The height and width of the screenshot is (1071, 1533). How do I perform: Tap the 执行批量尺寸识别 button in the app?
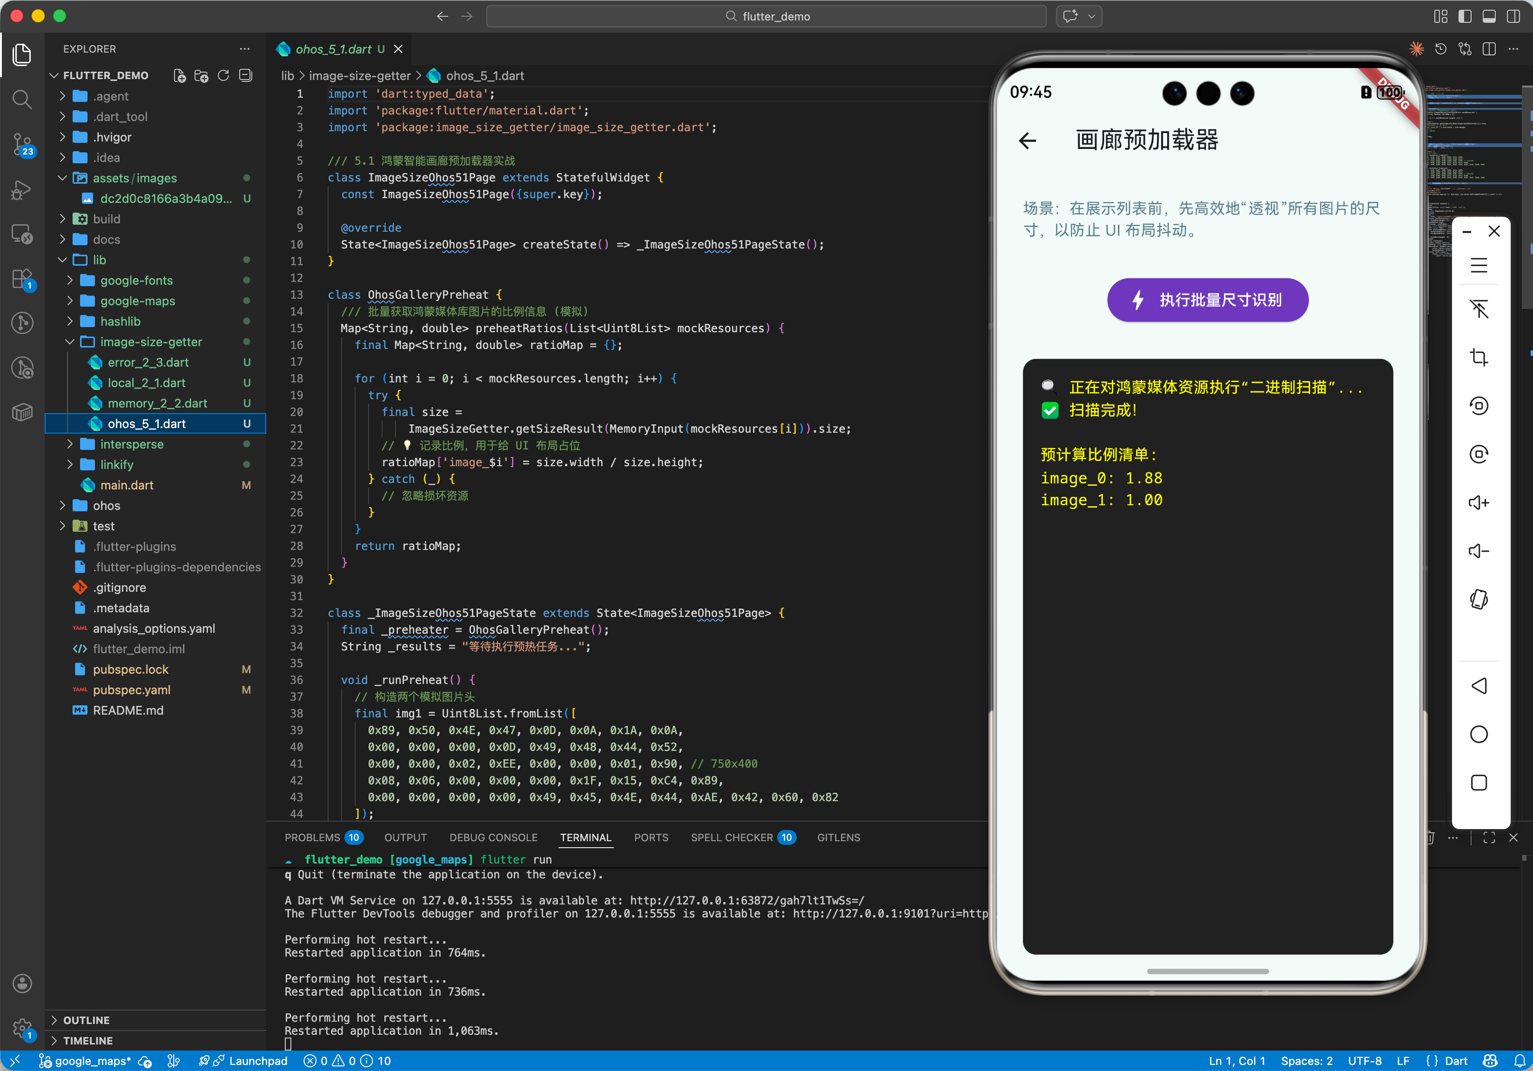1207,300
